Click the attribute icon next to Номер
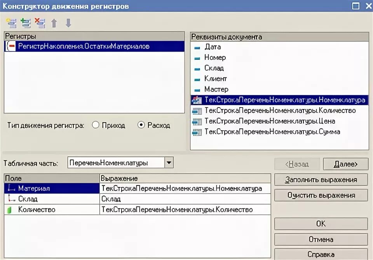Viewport: 373px width, 260px height. coord(197,58)
